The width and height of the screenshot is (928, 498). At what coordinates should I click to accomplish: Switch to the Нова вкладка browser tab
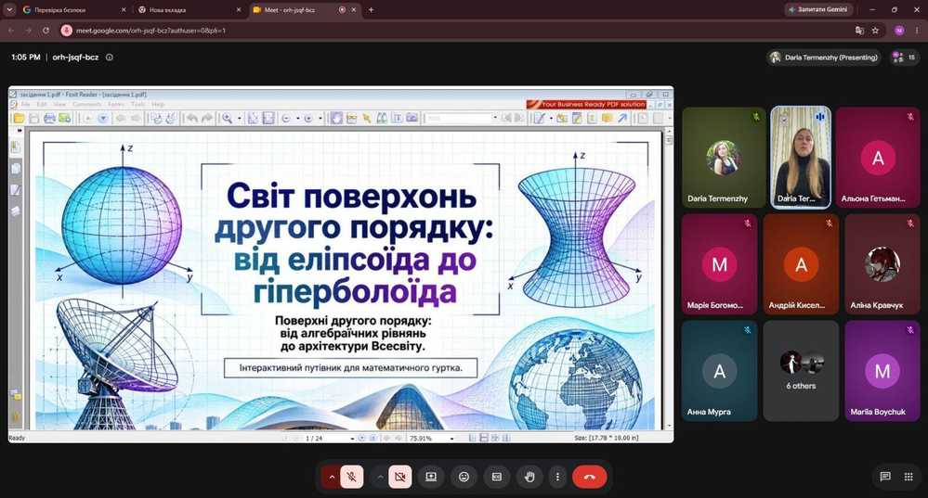tap(189, 10)
